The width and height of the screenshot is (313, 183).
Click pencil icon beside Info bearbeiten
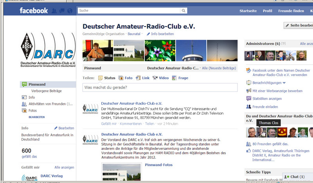148,34
